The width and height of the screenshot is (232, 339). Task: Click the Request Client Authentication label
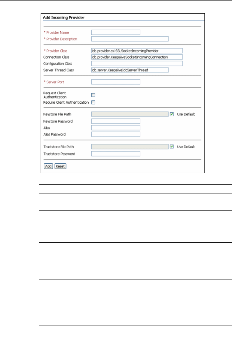pos(55,95)
